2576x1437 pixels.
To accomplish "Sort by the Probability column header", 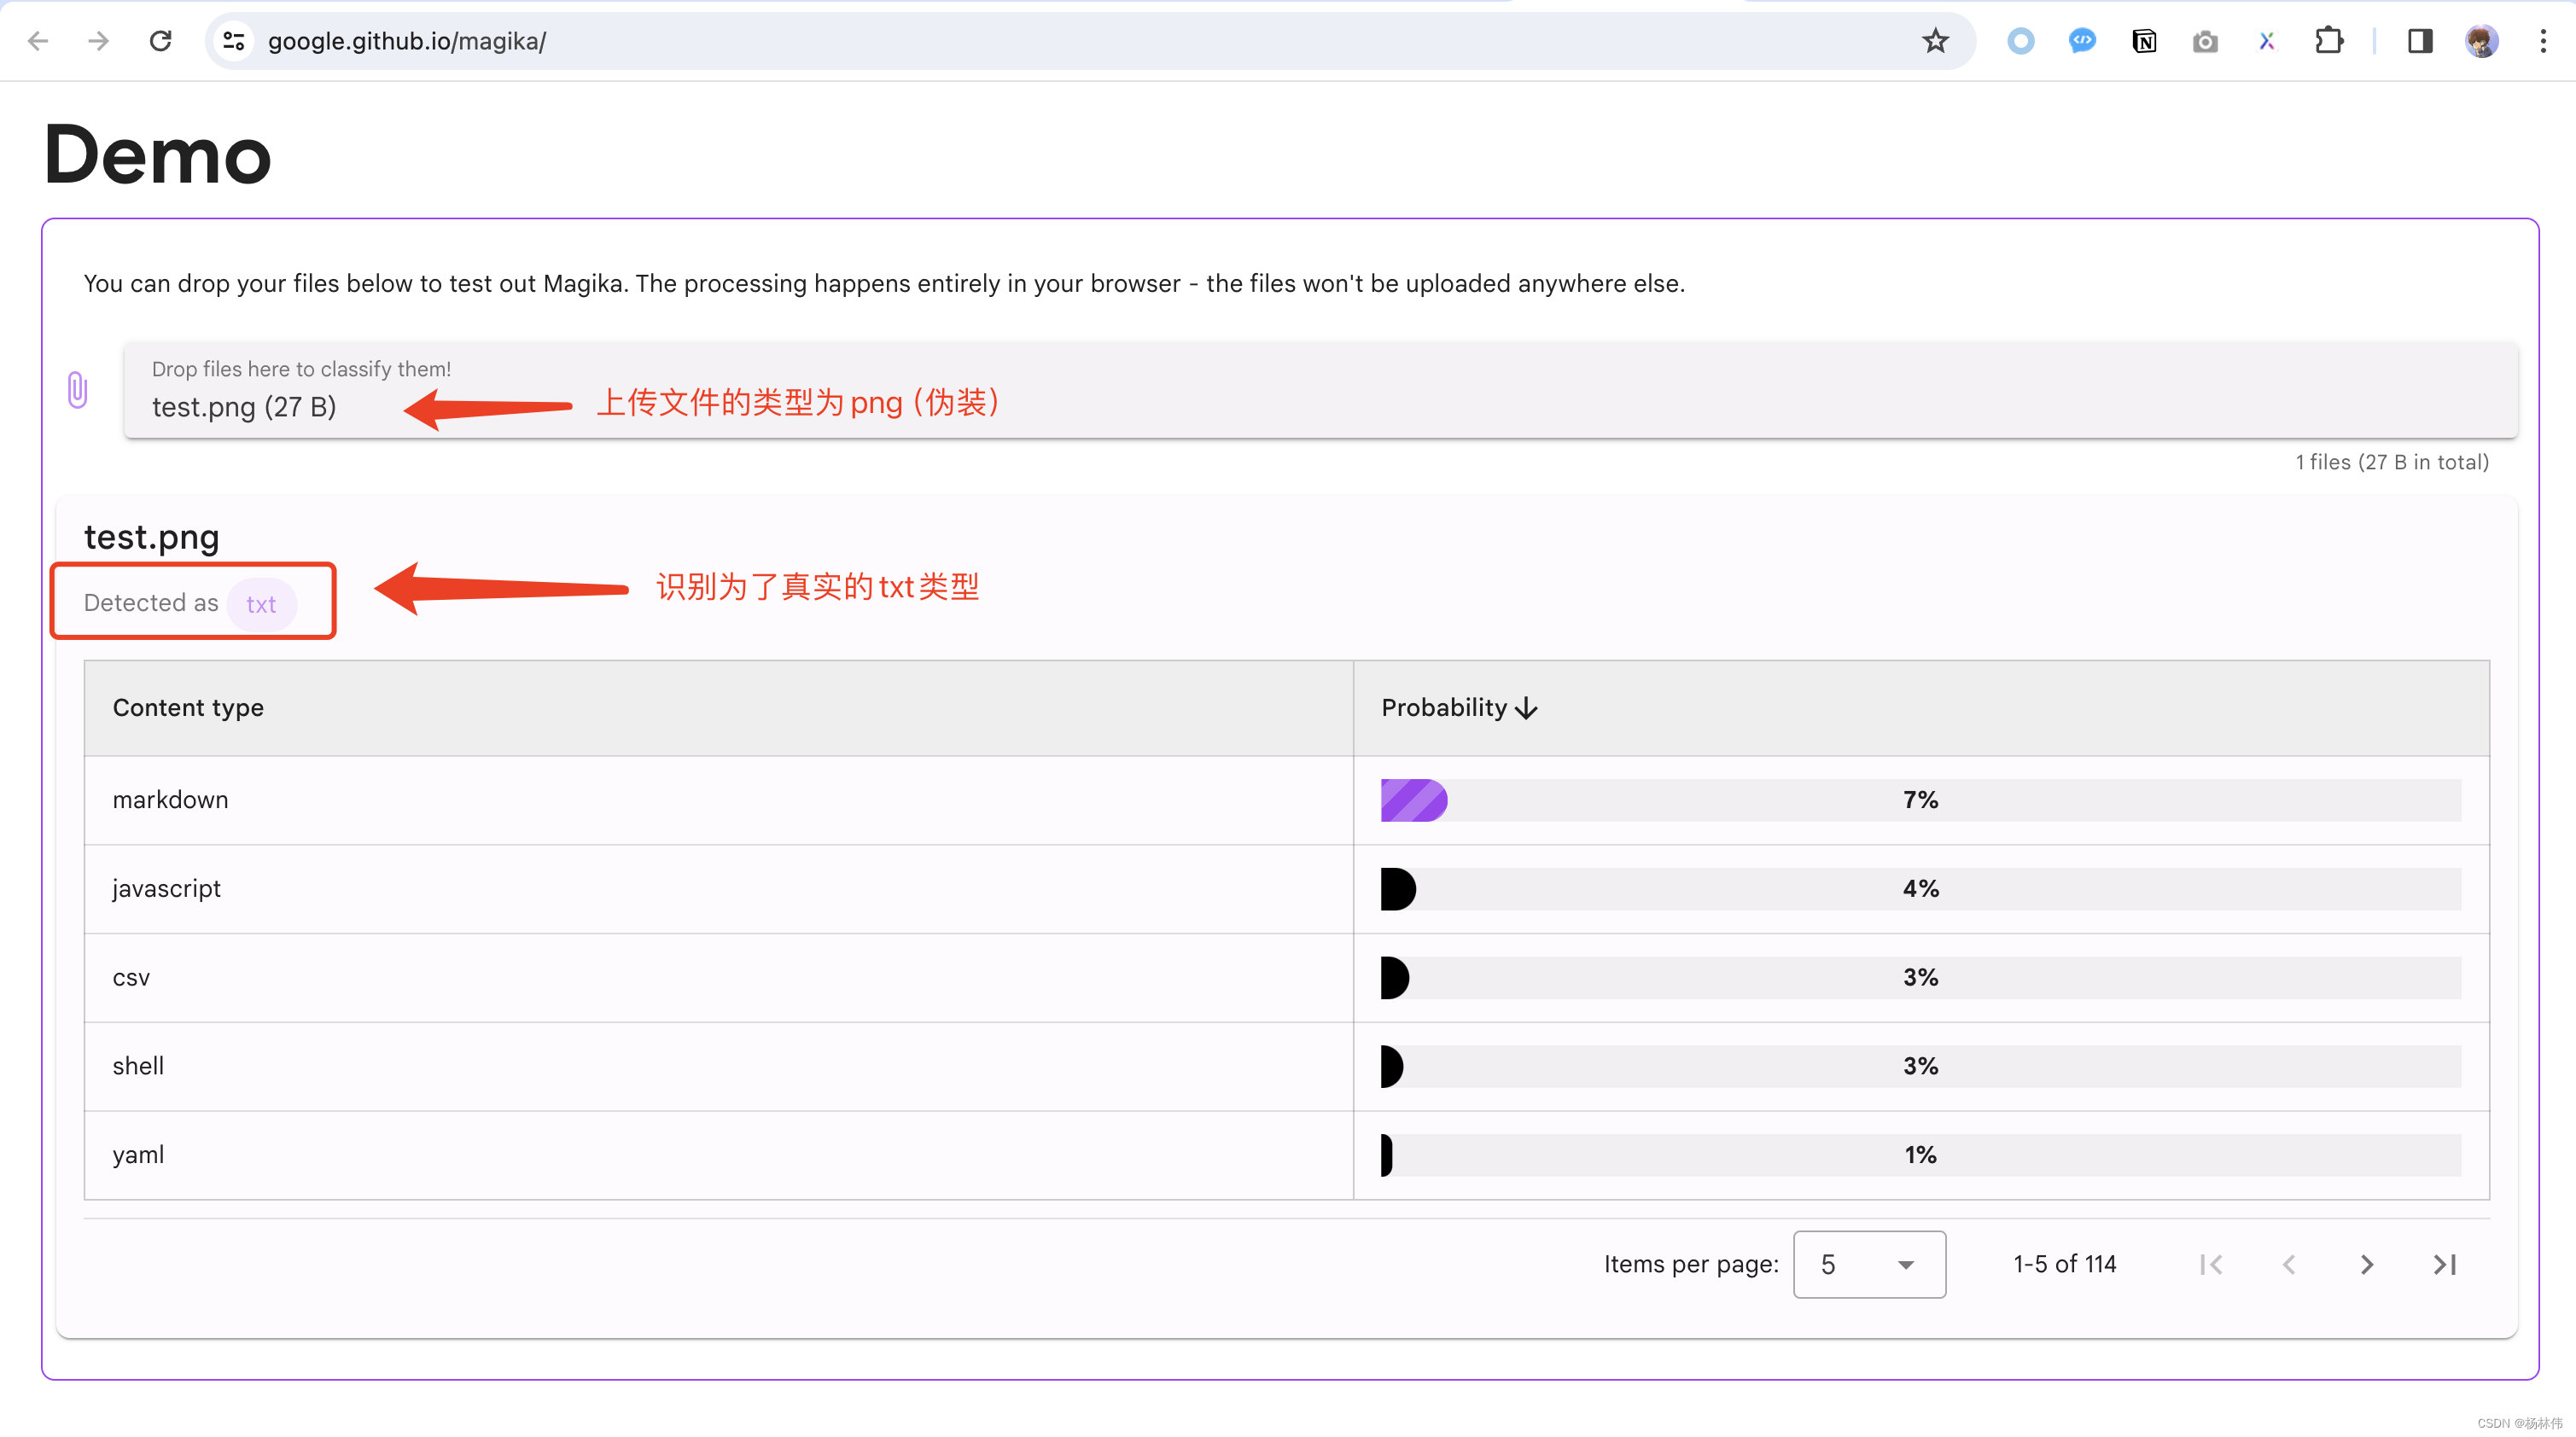I will click(1458, 708).
